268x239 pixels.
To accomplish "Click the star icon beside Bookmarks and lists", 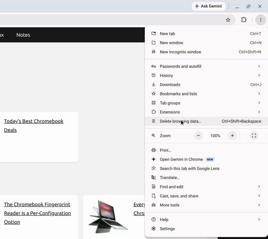I will click(153, 94).
